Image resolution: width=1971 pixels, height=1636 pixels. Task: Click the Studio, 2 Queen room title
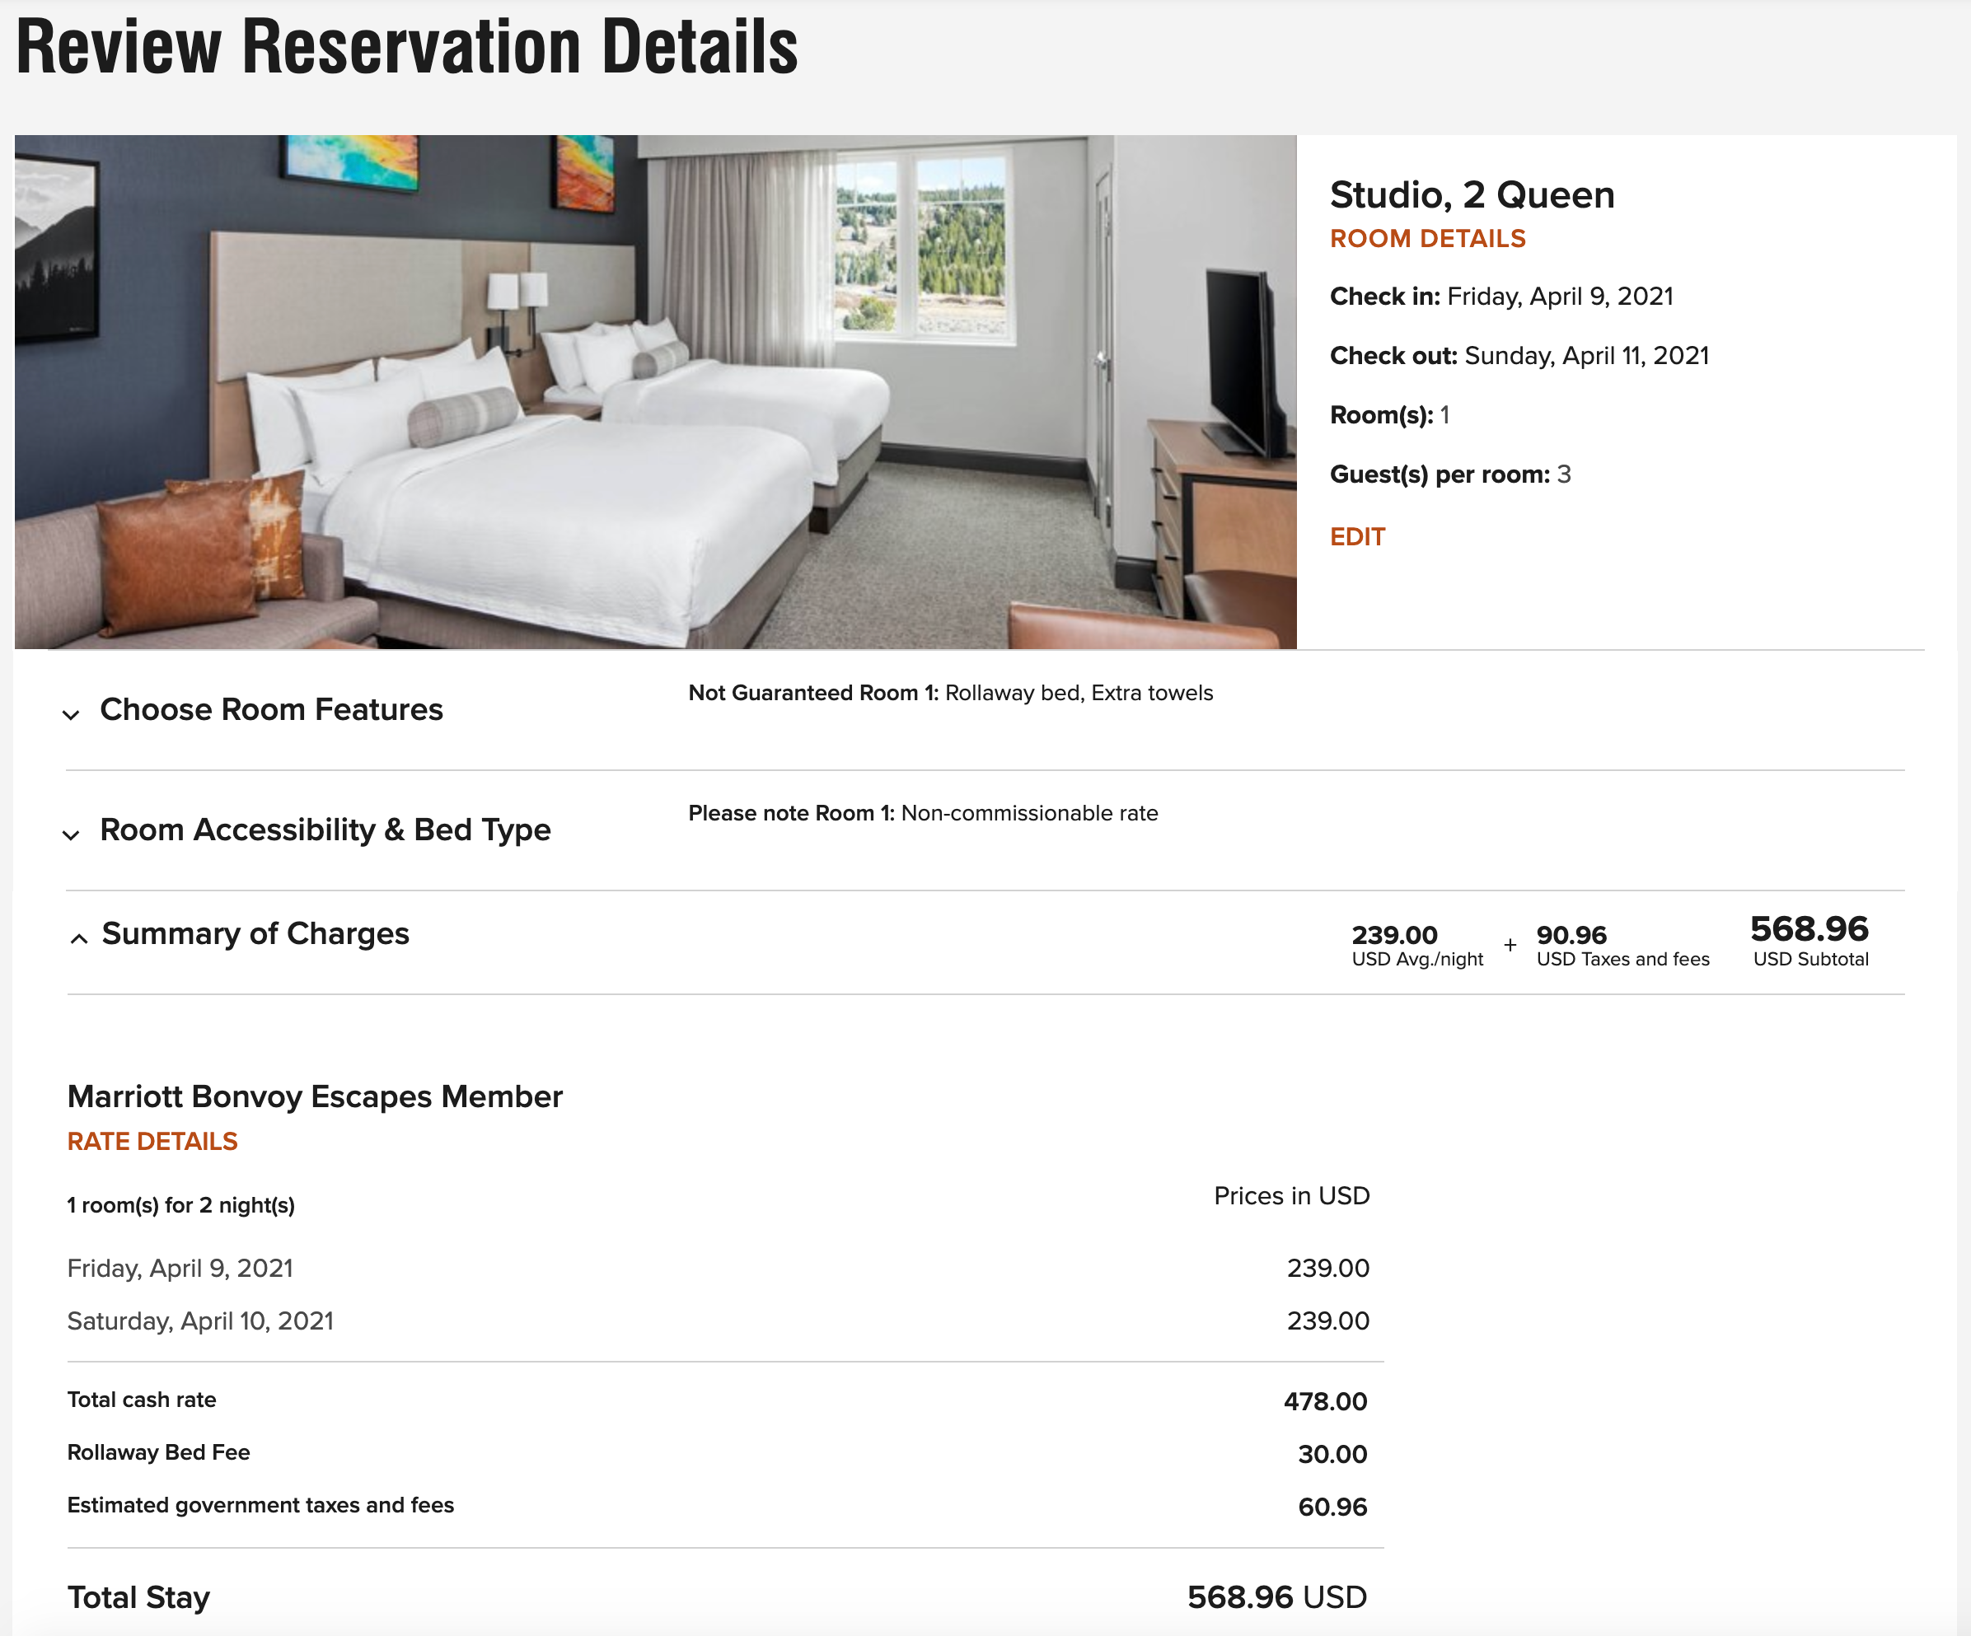(1472, 195)
